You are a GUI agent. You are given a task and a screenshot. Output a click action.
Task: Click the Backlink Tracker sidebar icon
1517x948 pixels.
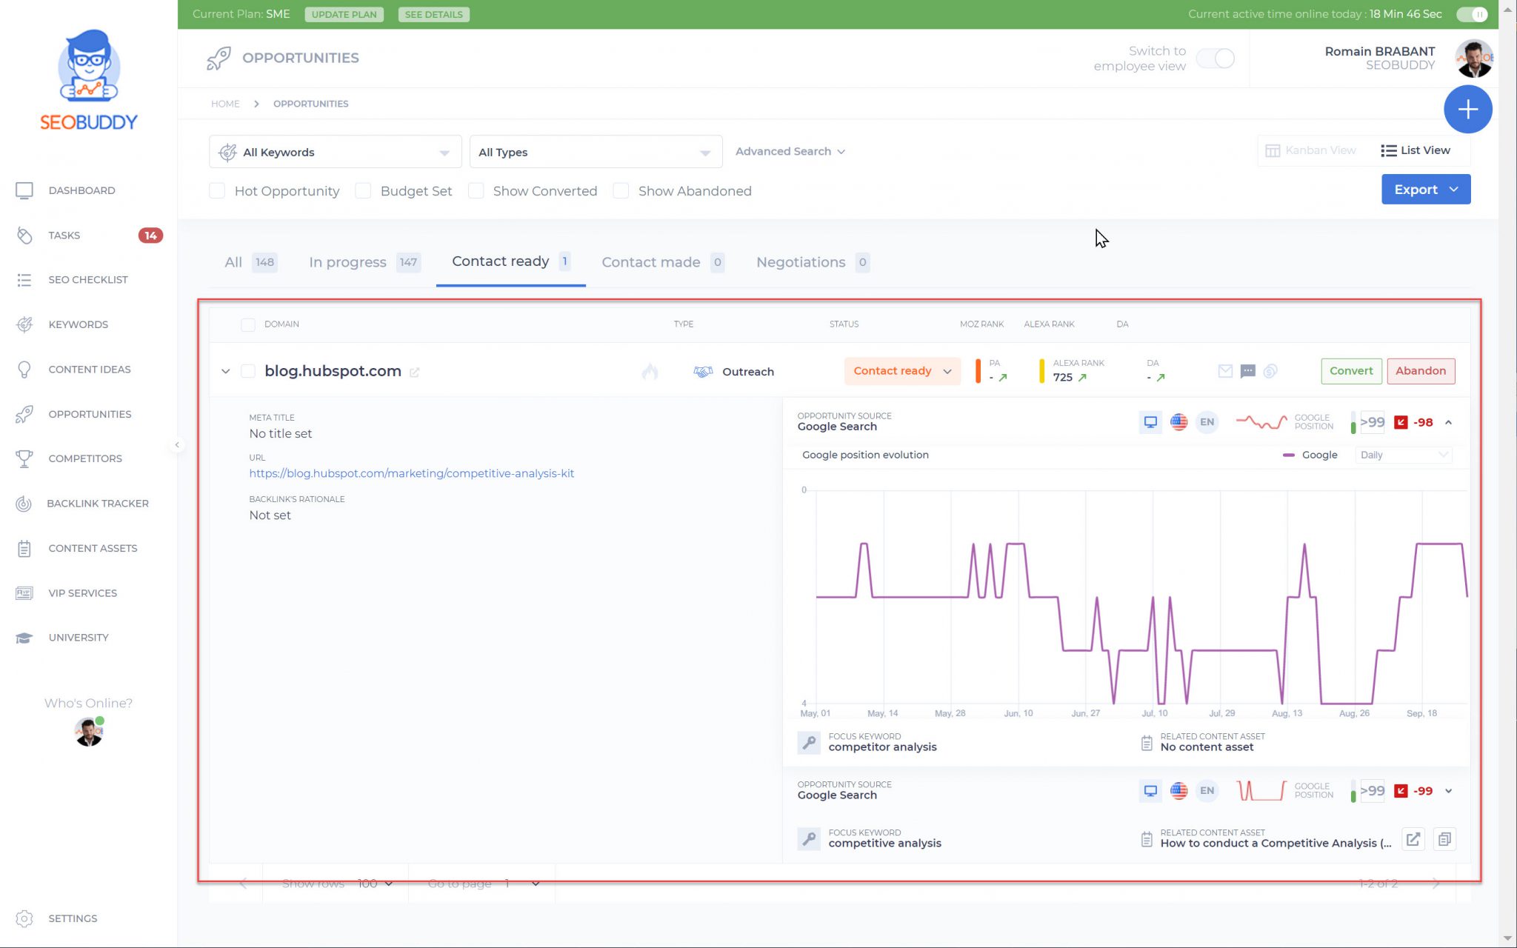tap(24, 503)
